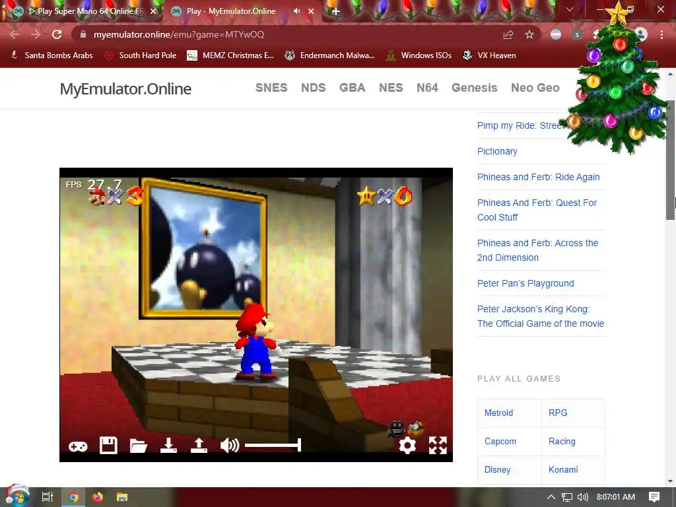Screen dimensions: 676x507
Task: Open system tray volume icon
Action: 582,497
